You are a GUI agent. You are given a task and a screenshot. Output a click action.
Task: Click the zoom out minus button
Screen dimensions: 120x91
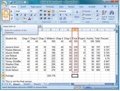click(x=93, y=87)
